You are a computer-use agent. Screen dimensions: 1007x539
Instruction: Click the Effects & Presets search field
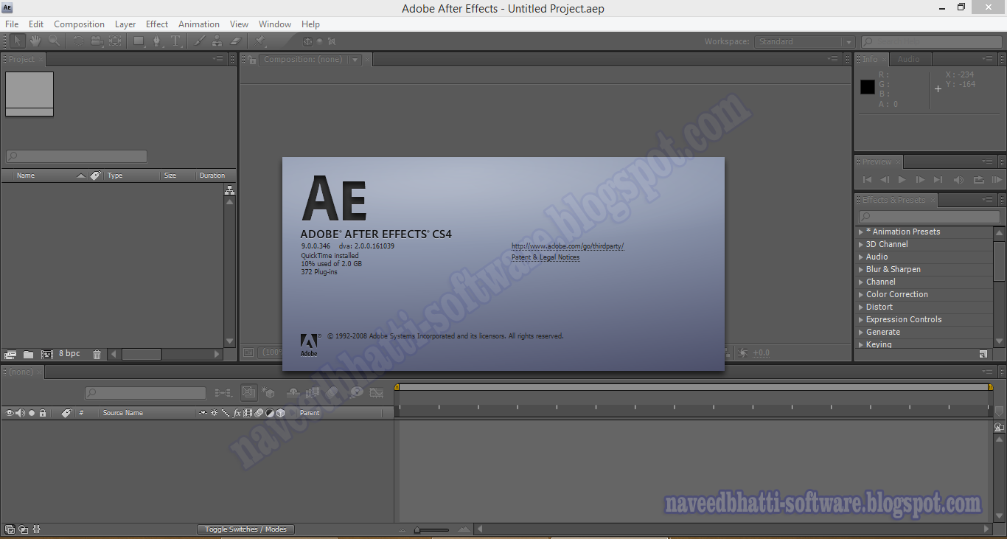[929, 217]
